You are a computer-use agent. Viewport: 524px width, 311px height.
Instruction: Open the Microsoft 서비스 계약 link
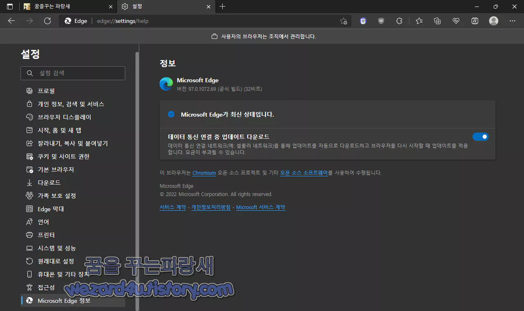(261, 207)
